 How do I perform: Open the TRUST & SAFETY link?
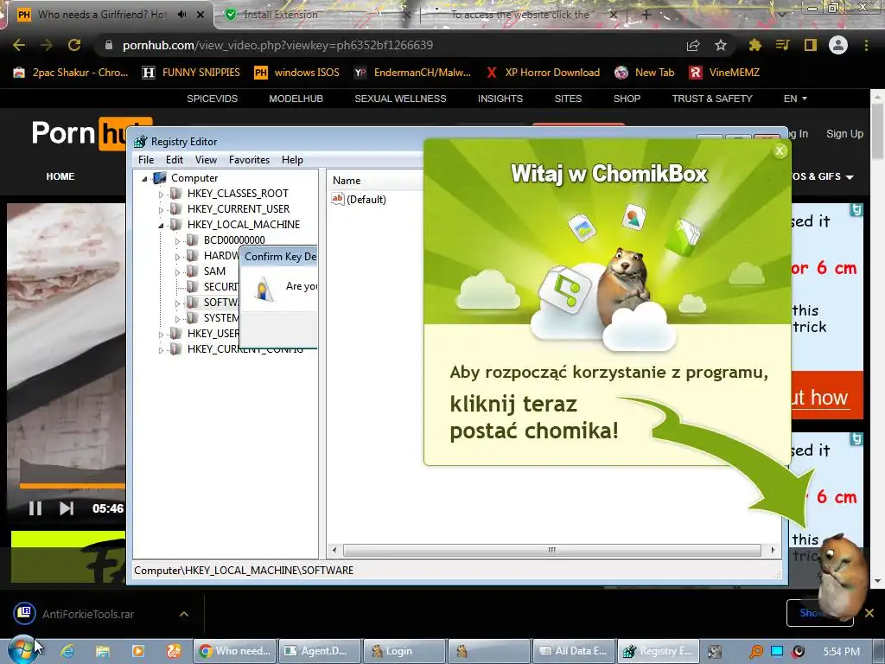pyautogui.click(x=712, y=99)
